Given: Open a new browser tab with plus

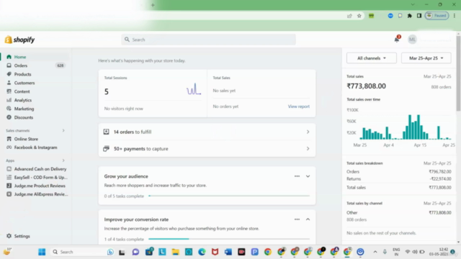Looking at the screenshot, I should (153, 5).
